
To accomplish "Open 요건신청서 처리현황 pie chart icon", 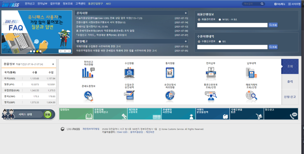I will tap(170, 96).
